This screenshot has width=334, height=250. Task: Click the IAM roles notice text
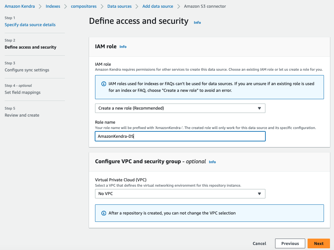pyautogui.click(x=211, y=87)
